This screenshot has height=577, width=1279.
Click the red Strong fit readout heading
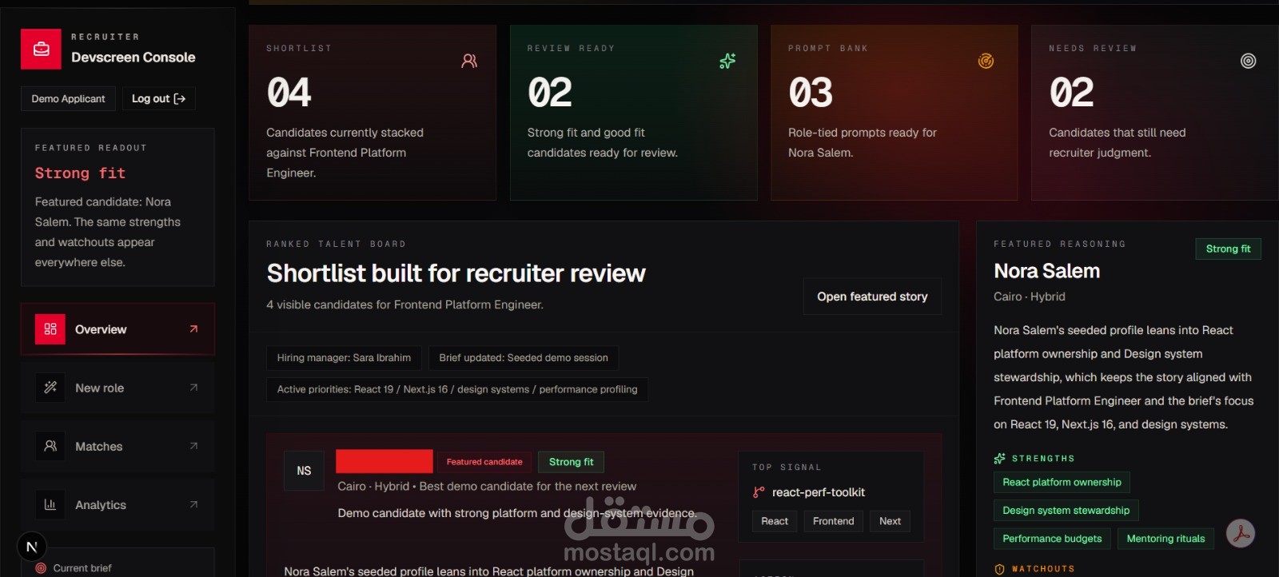(x=80, y=173)
